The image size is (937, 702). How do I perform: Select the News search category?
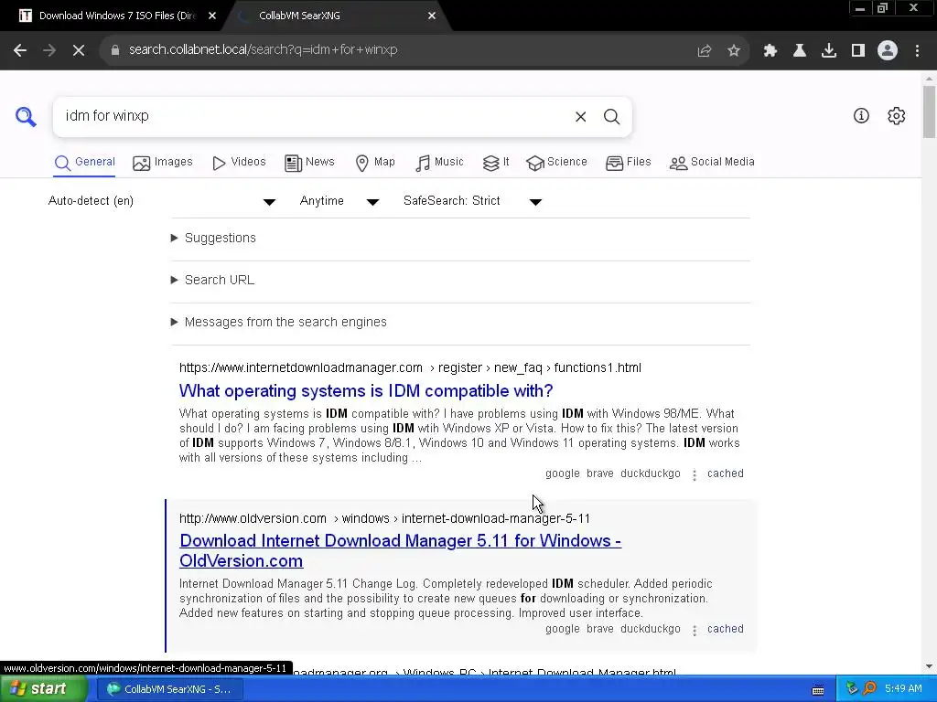pyautogui.click(x=309, y=163)
